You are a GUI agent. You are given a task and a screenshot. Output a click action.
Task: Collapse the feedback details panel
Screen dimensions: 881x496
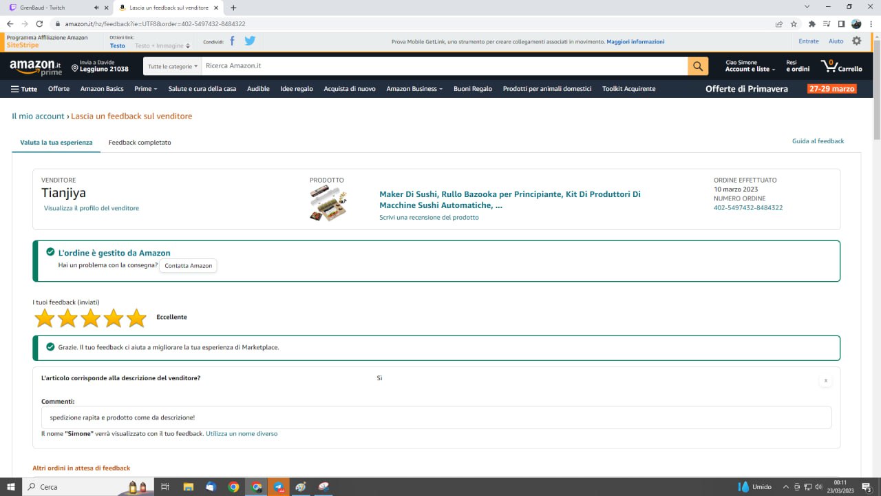point(826,380)
